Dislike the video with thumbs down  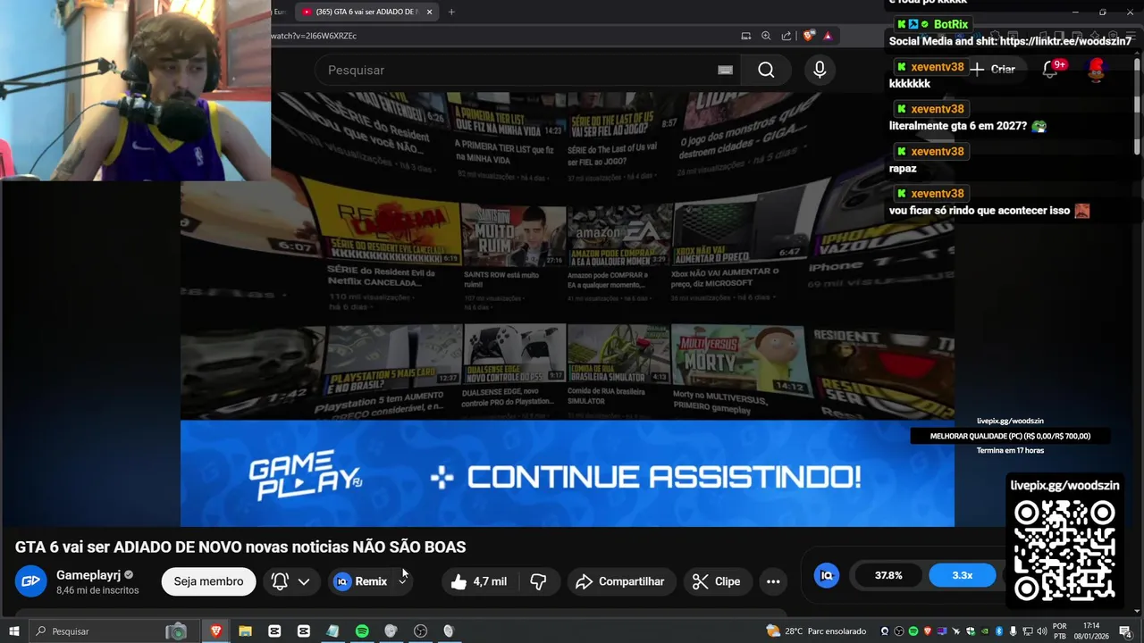pyautogui.click(x=538, y=581)
